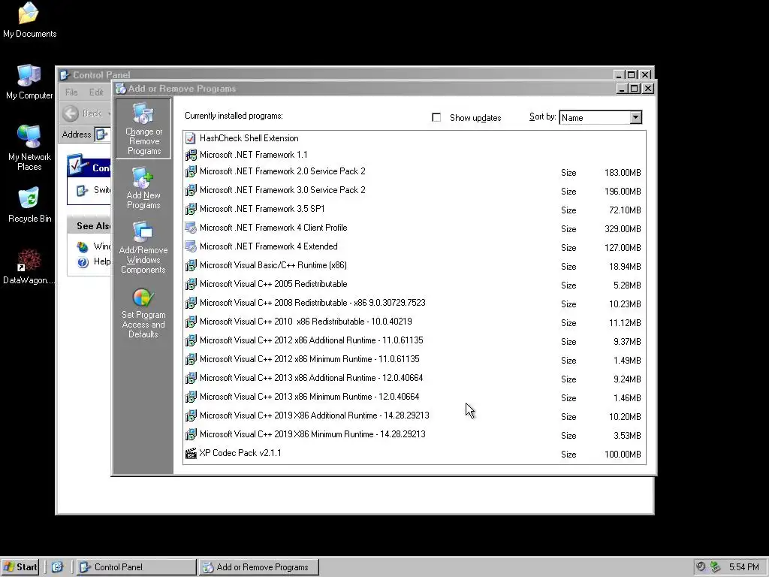
Task: Open the Sort by Name dropdown
Action: coord(635,117)
